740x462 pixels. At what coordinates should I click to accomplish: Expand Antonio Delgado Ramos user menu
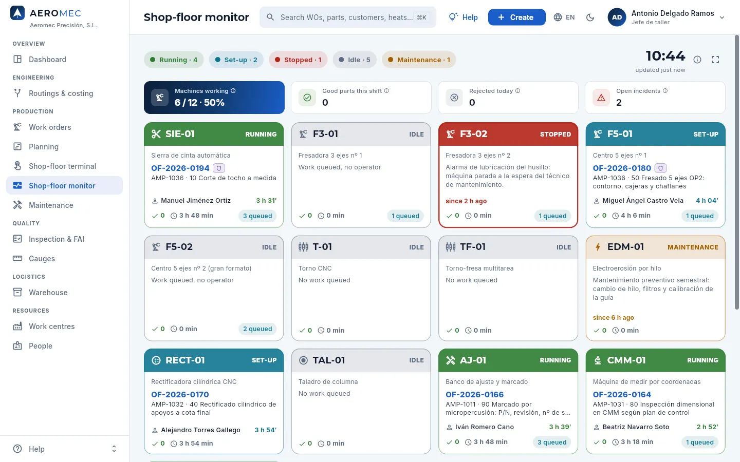click(667, 17)
